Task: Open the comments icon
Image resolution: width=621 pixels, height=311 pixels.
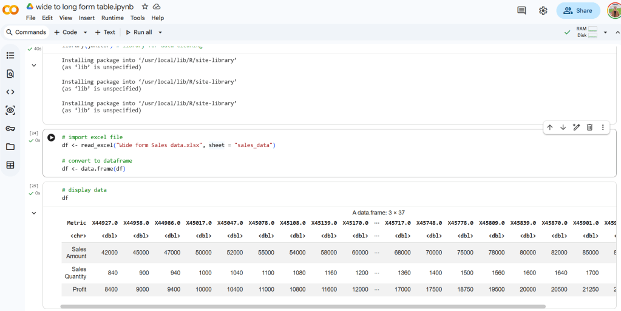Action: click(x=521, y=10)
